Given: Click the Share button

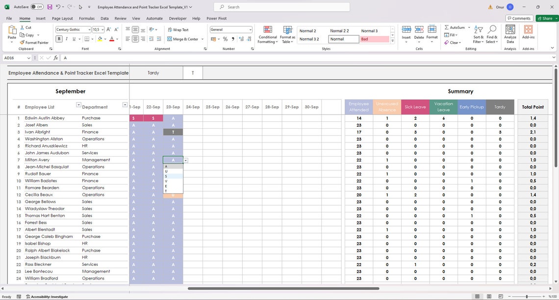Looking at the screenshot, I should coord(546,18).
